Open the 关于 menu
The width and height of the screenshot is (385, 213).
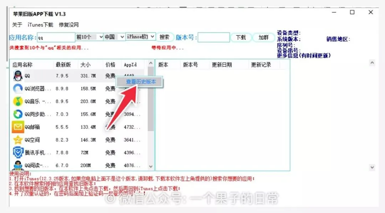coord(17,25)
